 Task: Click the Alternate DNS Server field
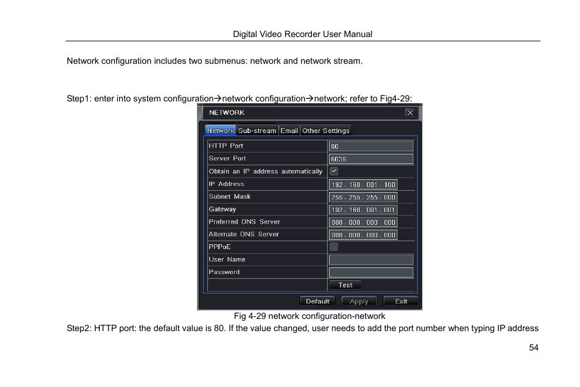363,235
